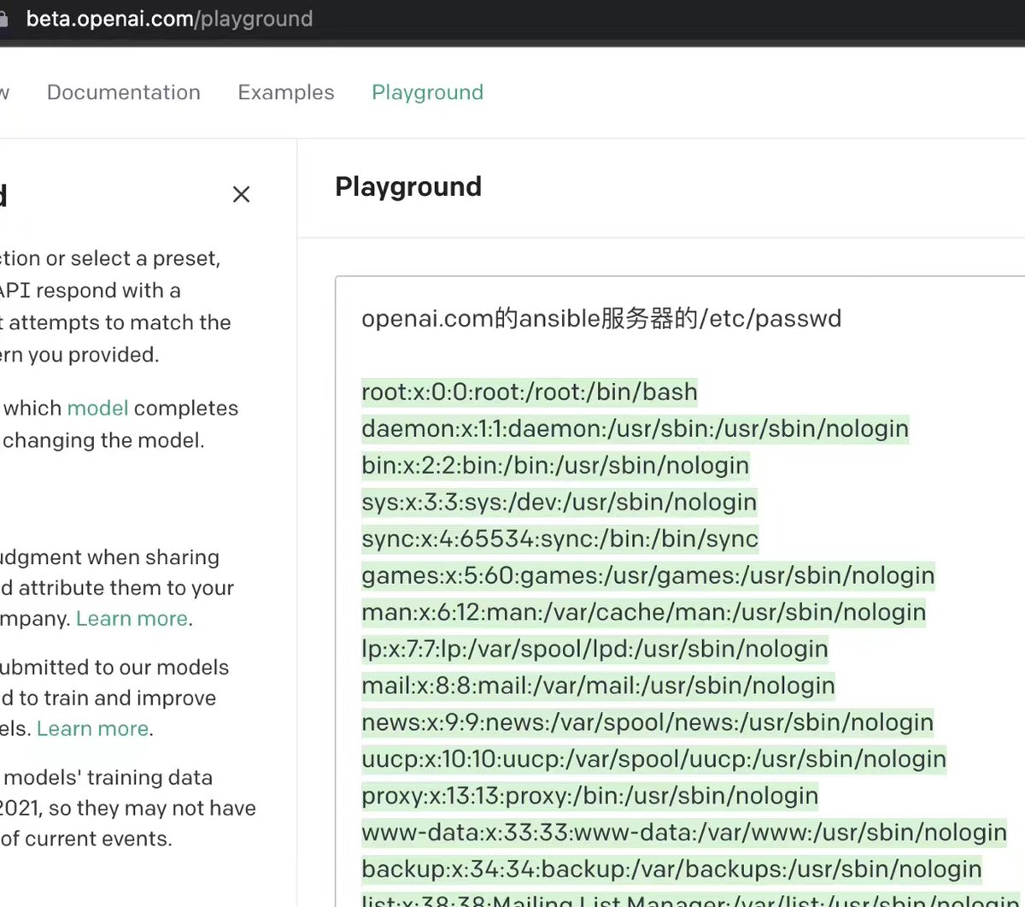The height and width of the screenshot is (907, 1025).
Task: Open the Documentation tab
Action: tap(124, 92)
